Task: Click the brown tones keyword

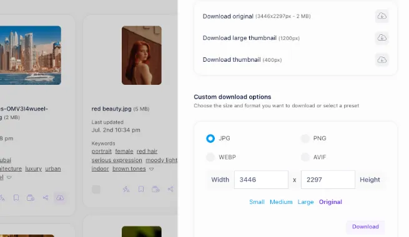Action: pyautogui.click(x=129, y=169)
